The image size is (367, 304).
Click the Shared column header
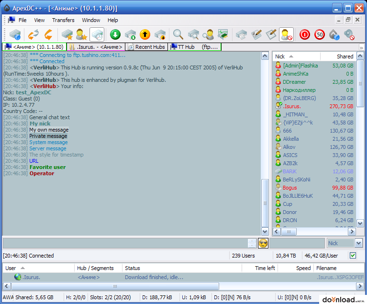(338, 56)
